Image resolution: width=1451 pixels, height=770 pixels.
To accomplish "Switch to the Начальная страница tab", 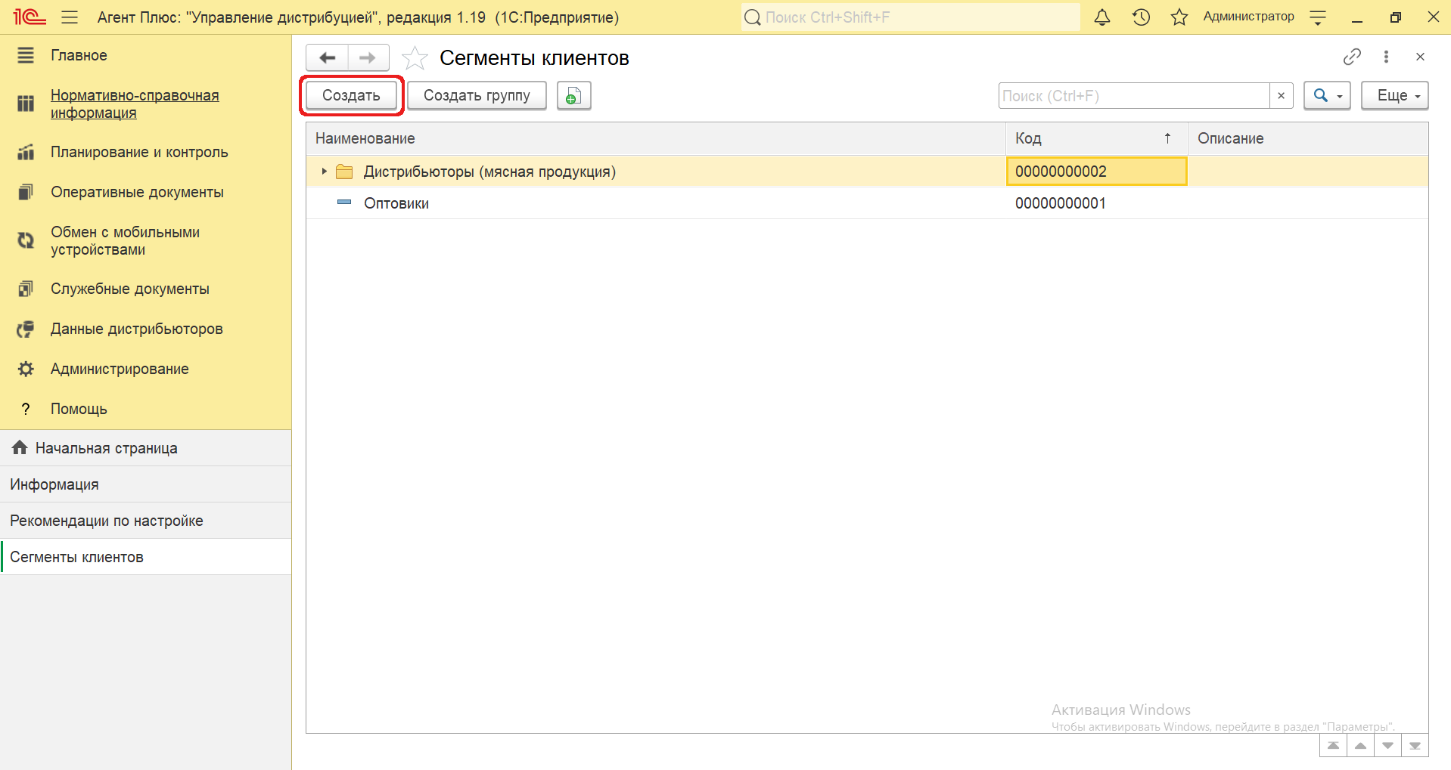I will [x=106, y=448].
